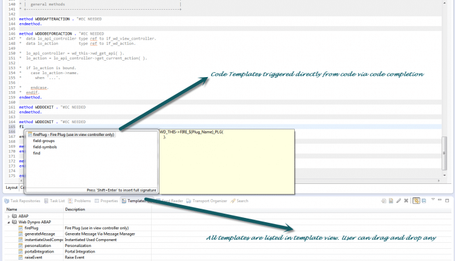Image resolution: width=455 pixels, height=261 pixels.
Task: Click the firePlug icon in completion popup
Action: [30, 135]
